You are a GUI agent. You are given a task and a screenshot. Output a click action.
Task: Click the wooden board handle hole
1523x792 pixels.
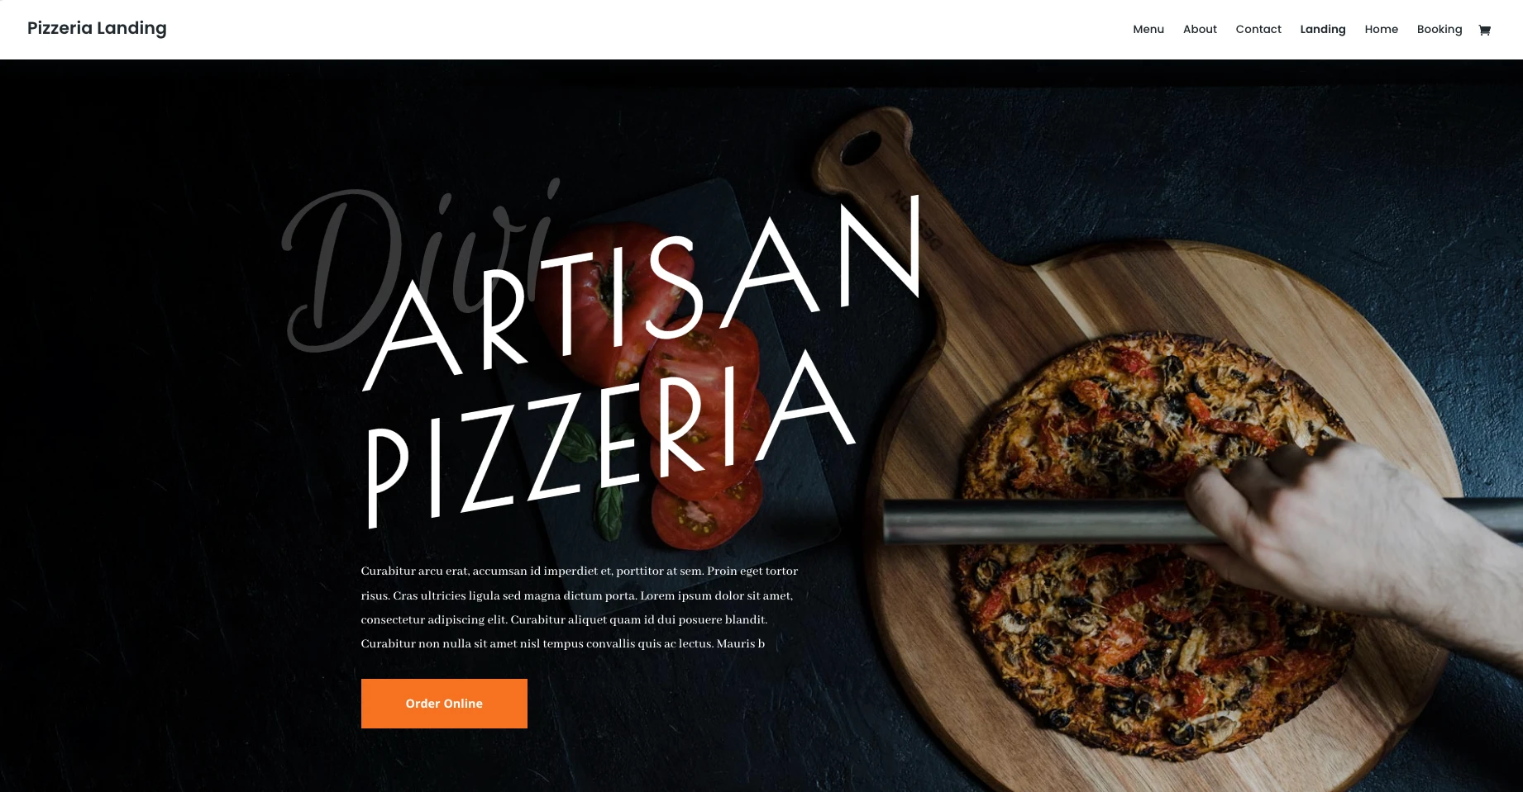861,148
